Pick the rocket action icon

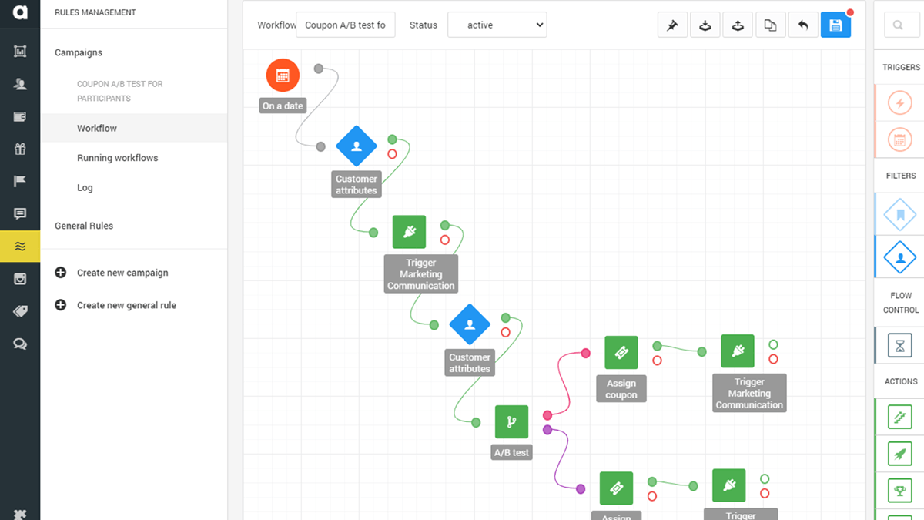click(x=899, y=454)
